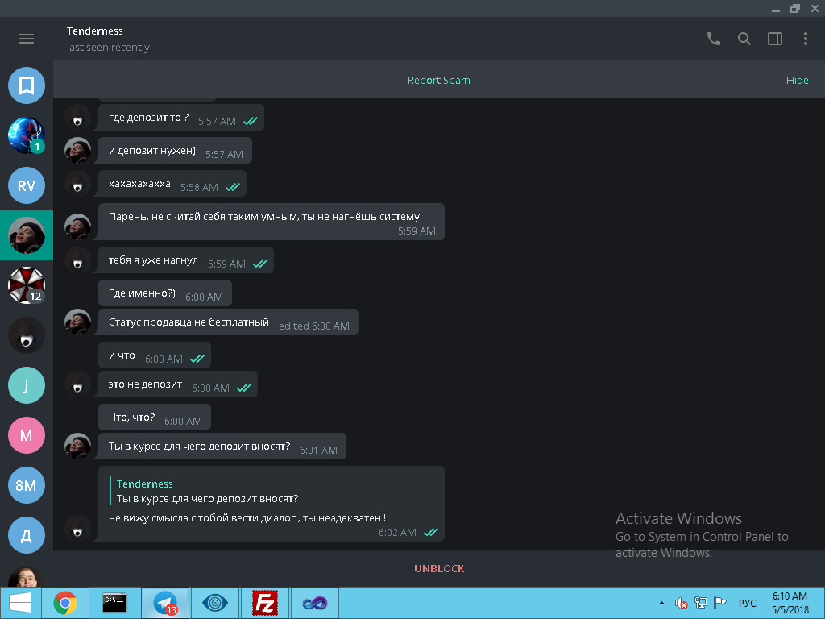Open the hamburger main menu

pos(27,39)
